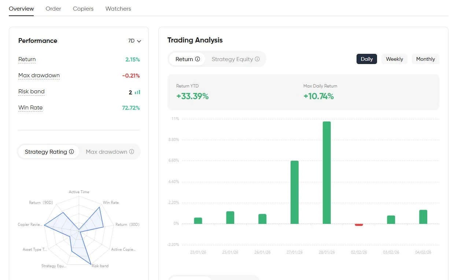Switch to the Copiers tab
The width and height of the screenshot is (454, 280).
[83, 8]
